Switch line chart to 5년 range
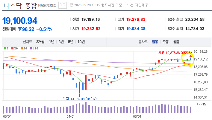 pyautogui.click(x=71, y=42)
